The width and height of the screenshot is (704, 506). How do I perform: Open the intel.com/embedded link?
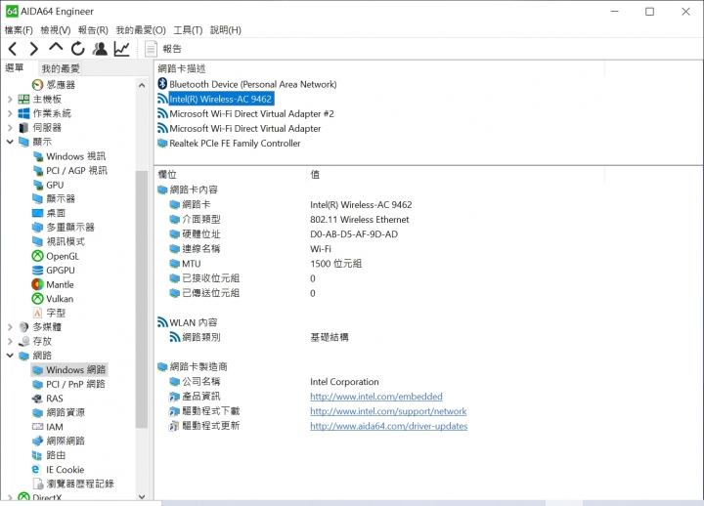coord(376,397)
